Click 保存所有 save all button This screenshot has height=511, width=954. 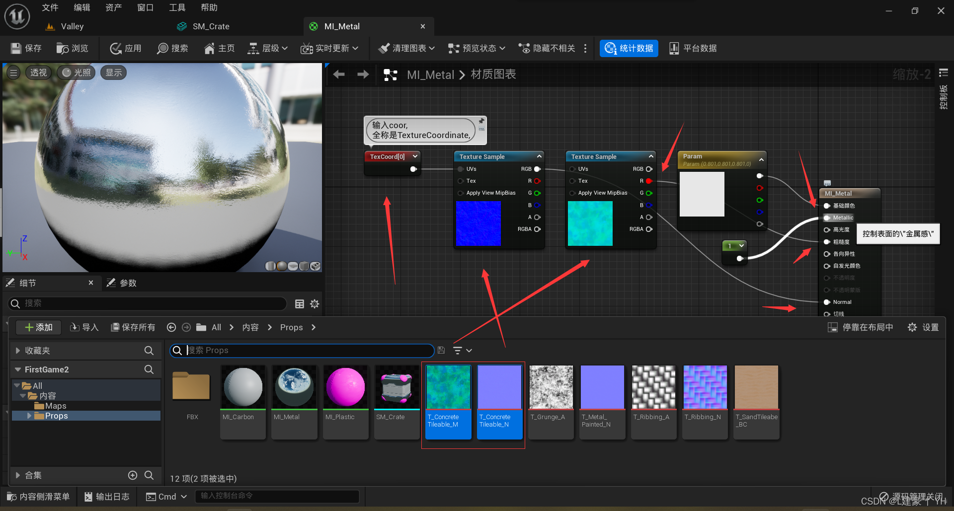(x=133, y=327)
